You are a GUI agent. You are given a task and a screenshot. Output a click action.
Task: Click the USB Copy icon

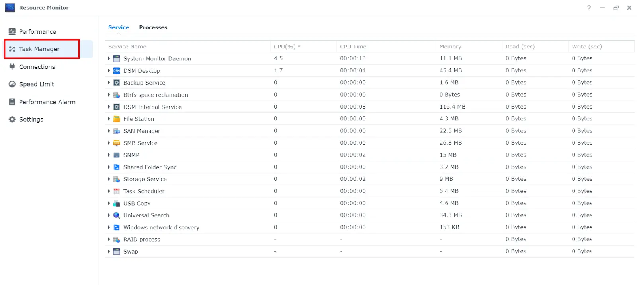coord(117,204)
